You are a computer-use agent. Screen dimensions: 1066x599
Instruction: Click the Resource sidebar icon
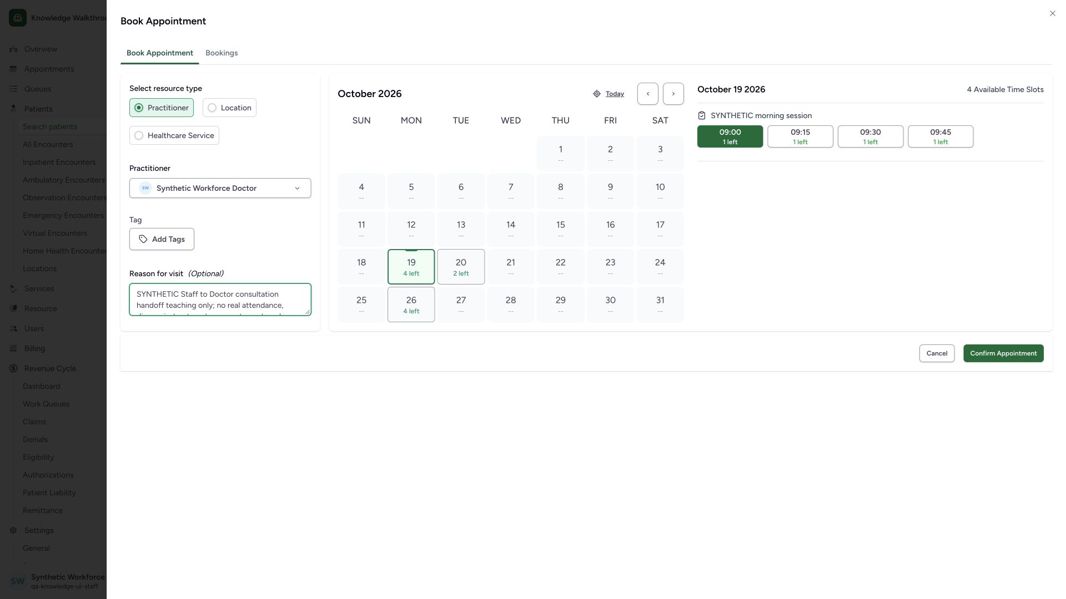(13, 308)
